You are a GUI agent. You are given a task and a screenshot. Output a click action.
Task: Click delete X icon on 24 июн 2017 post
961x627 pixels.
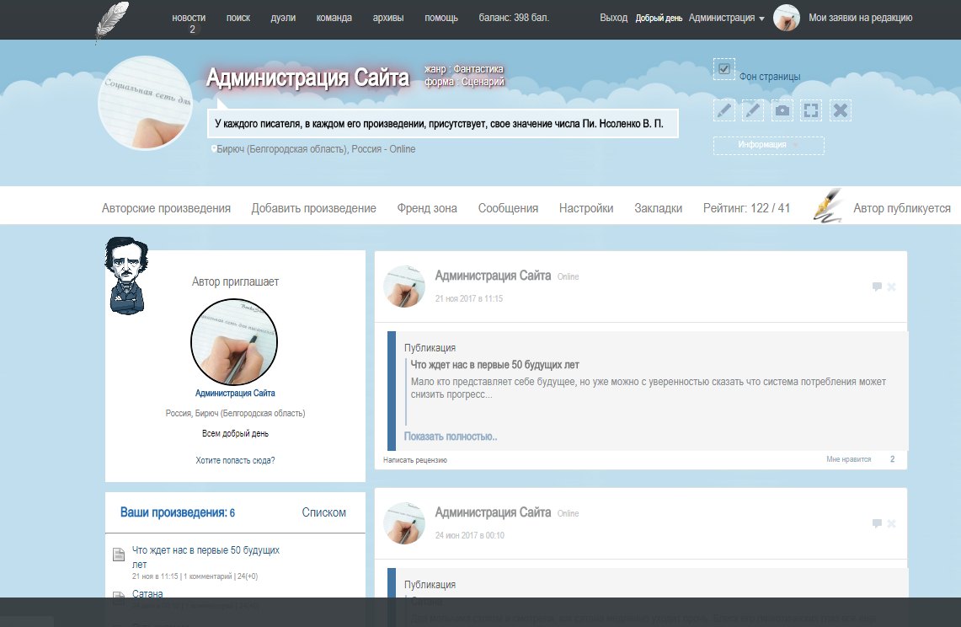(x=891, y=523)
